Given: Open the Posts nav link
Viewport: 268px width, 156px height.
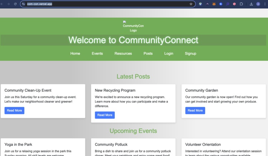Looking at the screenshot, I should tap(148, 53).
